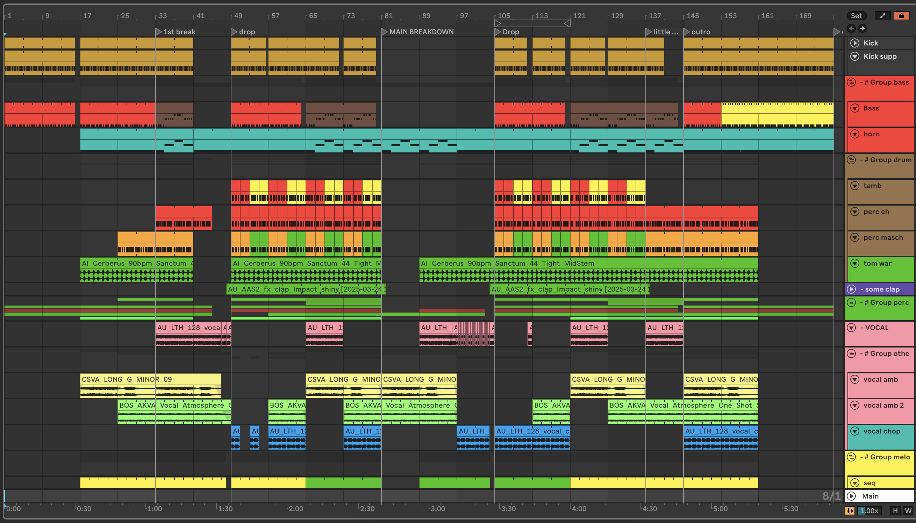Fold the horn track
The width and height of the screenshot is (916, 523).
point(855,134)
